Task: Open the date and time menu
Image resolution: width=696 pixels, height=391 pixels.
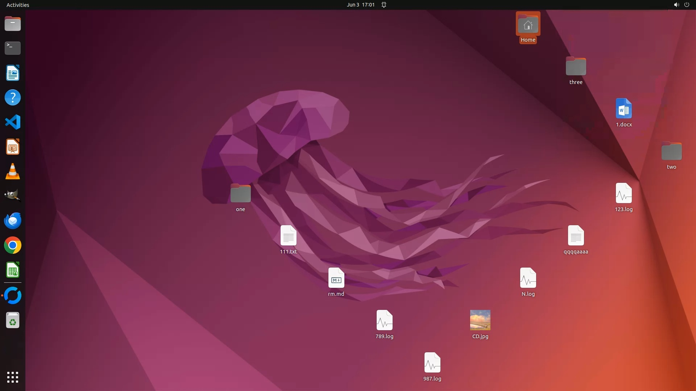Action: point(360,5)
